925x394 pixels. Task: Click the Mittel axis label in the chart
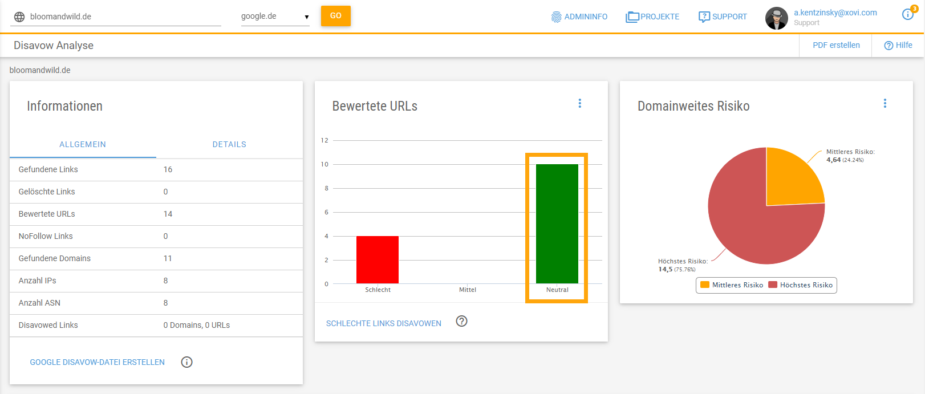pos(468,290)
